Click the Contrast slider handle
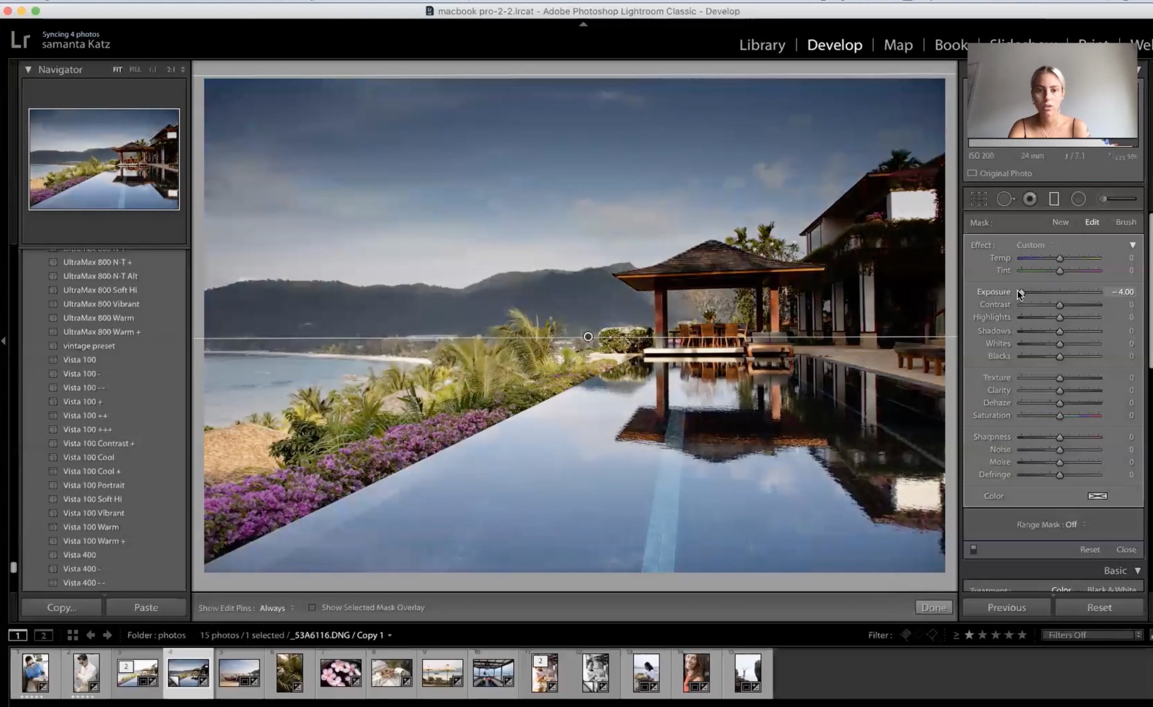Screen dimensions: 1153x707 tap(1060, 305)
